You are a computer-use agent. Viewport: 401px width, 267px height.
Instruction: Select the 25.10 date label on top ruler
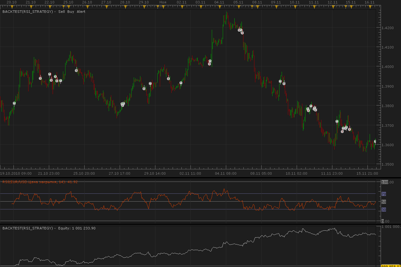click(x=68, y=2)
